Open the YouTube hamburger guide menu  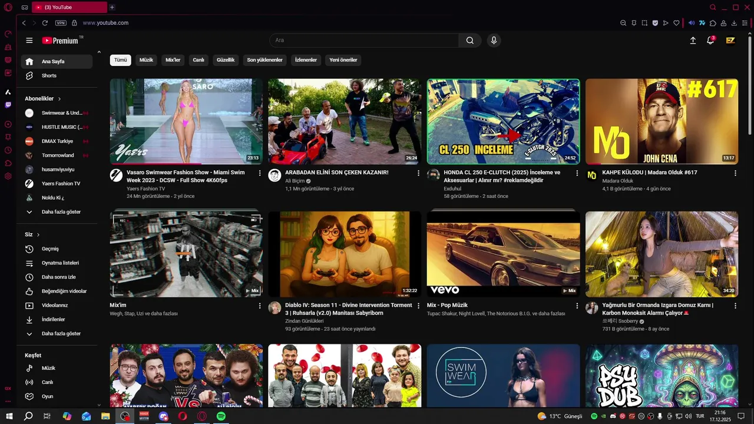tap(29, 41)
